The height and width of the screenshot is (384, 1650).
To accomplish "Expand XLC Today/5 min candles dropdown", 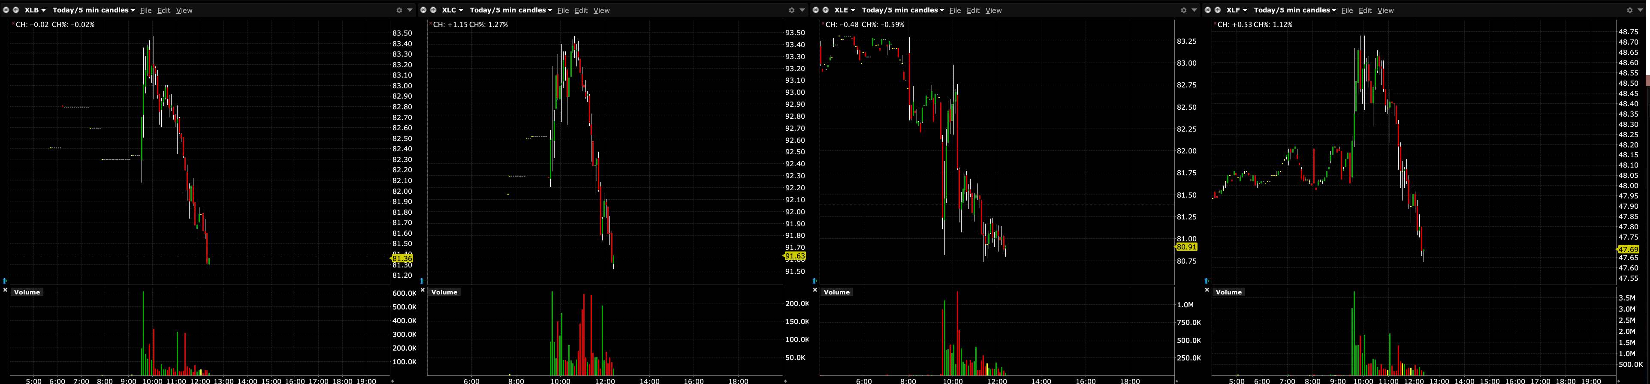I will (x=510, y=10).
